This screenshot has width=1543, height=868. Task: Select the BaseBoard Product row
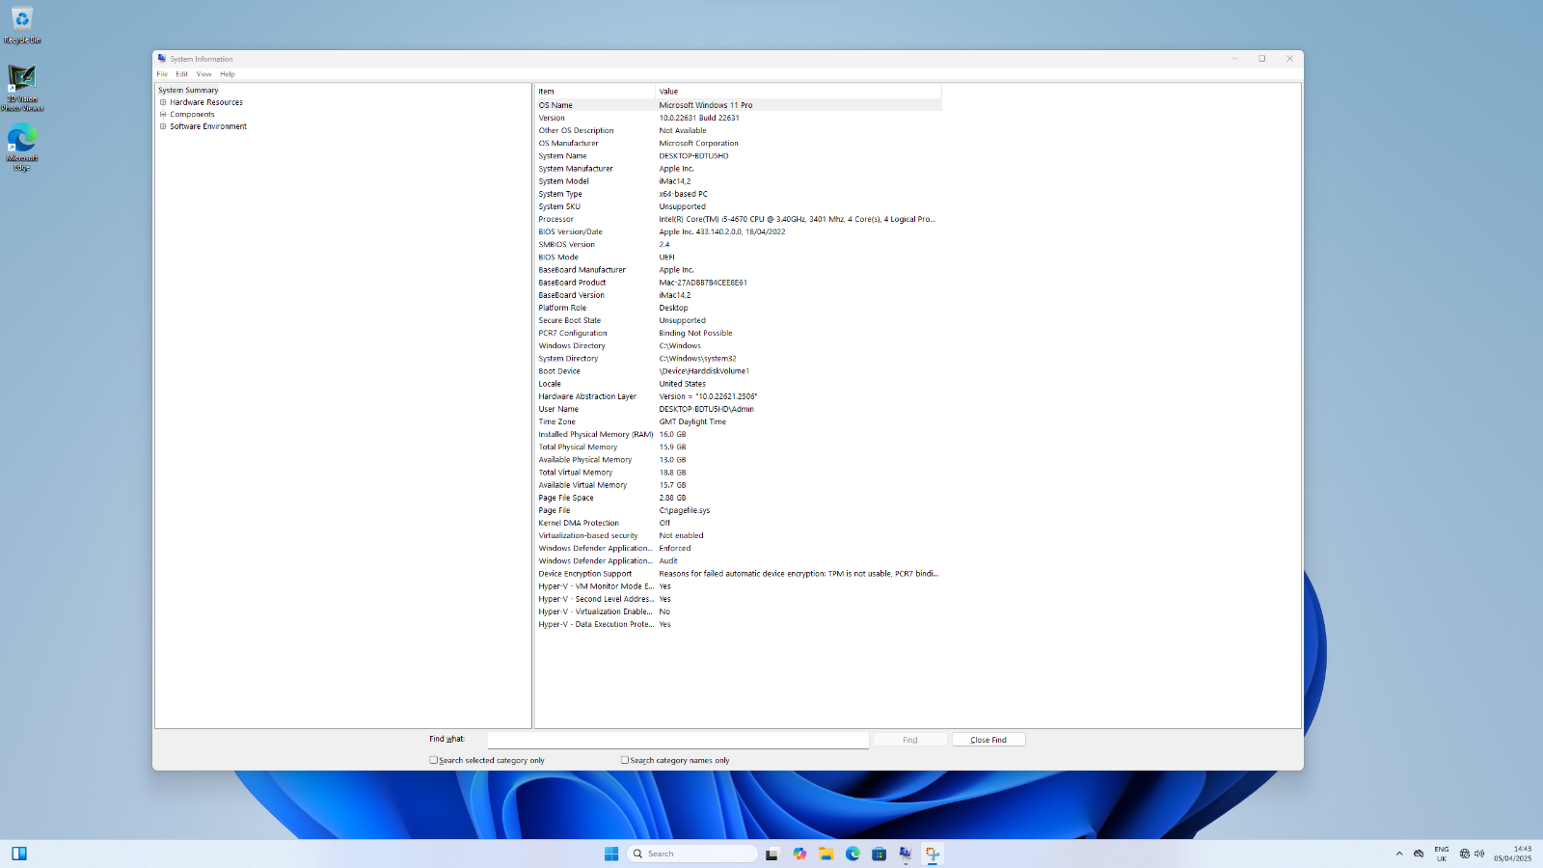739,283
